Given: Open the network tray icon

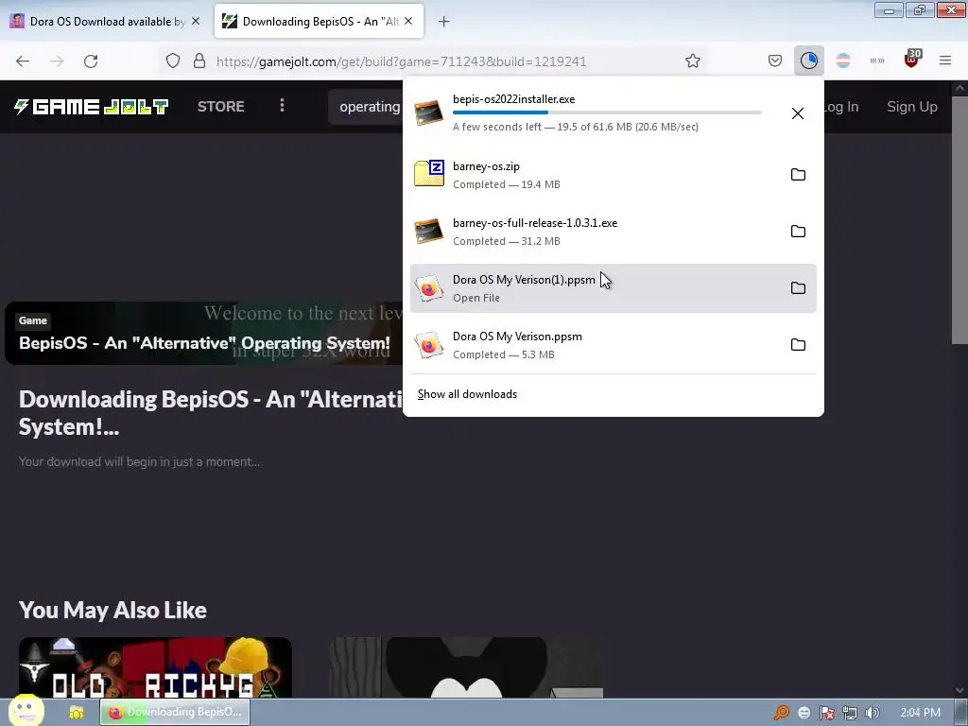Looking at the screenshot, I should 850,713.
